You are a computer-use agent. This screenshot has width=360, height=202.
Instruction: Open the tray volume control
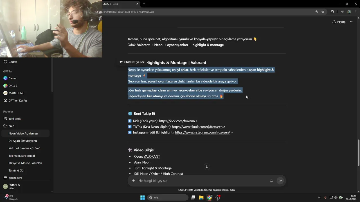tap(336, 198)
